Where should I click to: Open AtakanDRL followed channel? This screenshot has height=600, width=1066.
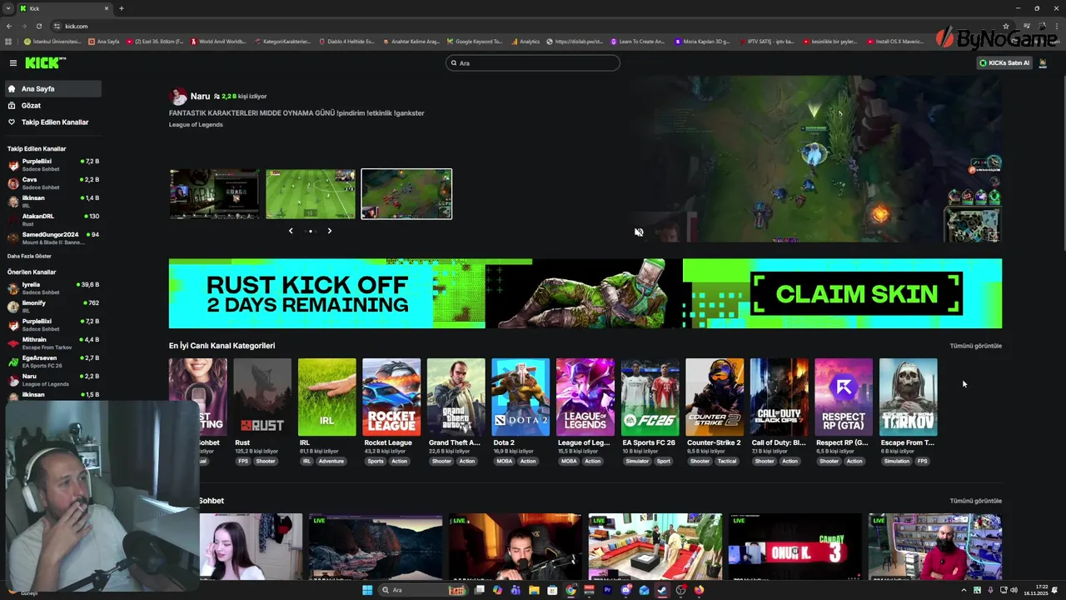(52, 219)
